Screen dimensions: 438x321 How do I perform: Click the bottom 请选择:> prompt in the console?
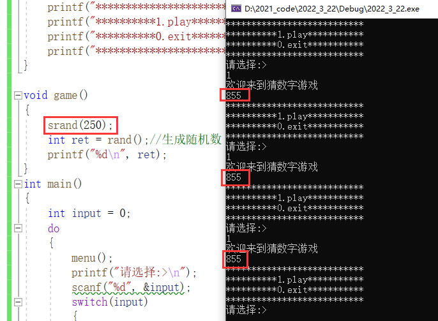(x=246, y=310)
